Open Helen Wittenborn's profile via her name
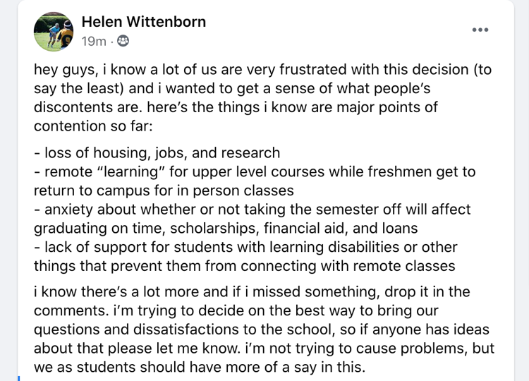This screenshot has height=381, width=529. point(144,22)
